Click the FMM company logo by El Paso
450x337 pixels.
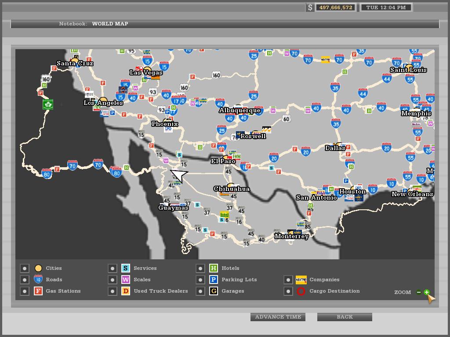click(236, 157)
